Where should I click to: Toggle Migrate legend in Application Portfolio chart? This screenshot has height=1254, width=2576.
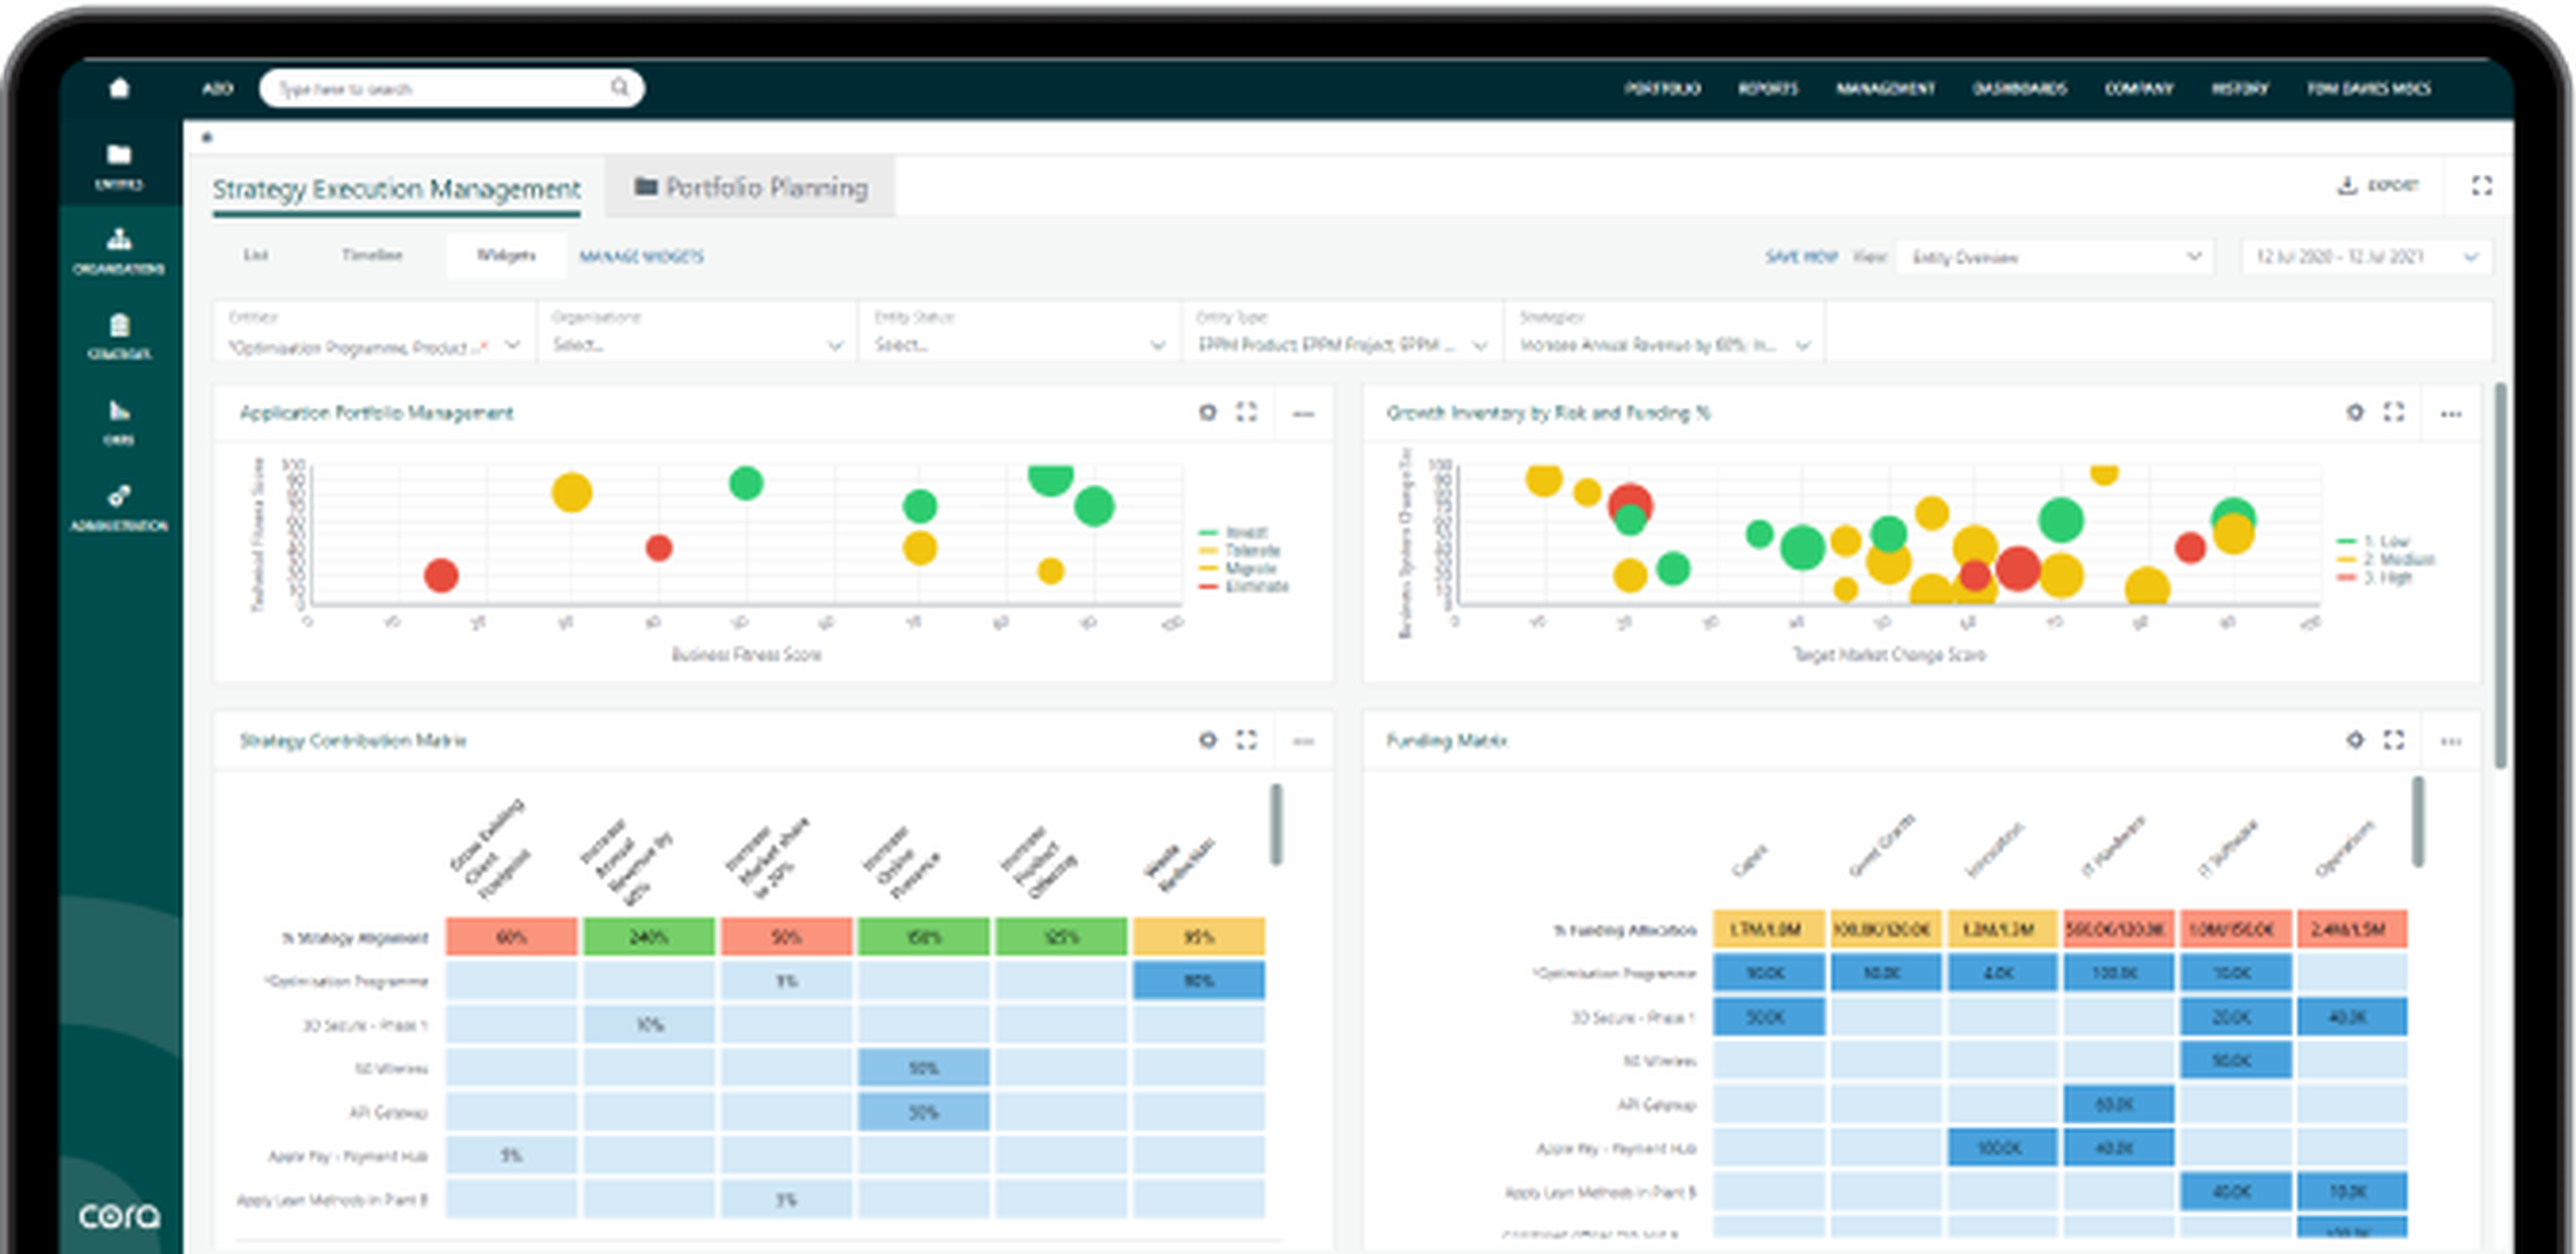1237,568
